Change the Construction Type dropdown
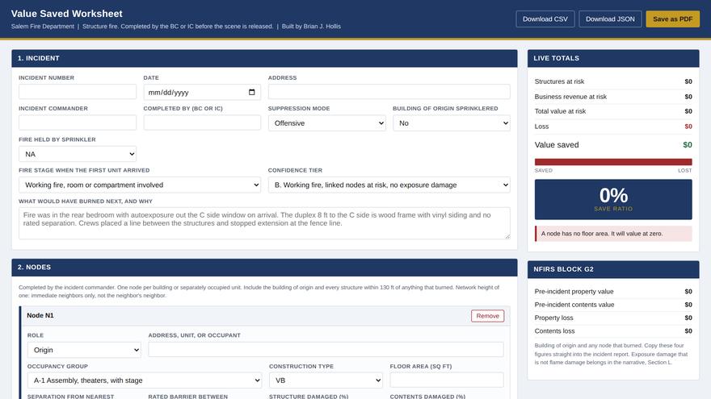The width and height of the screenshot is (711, 399). point(326,380)
